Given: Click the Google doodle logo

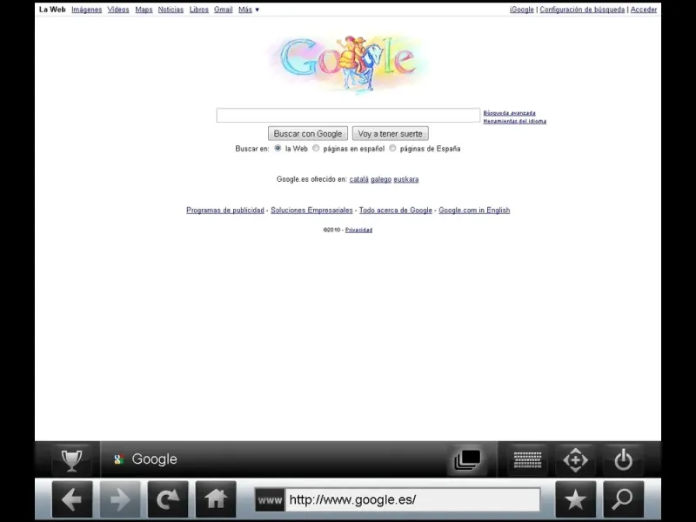Looking at the screenshot, I should 350,63.
